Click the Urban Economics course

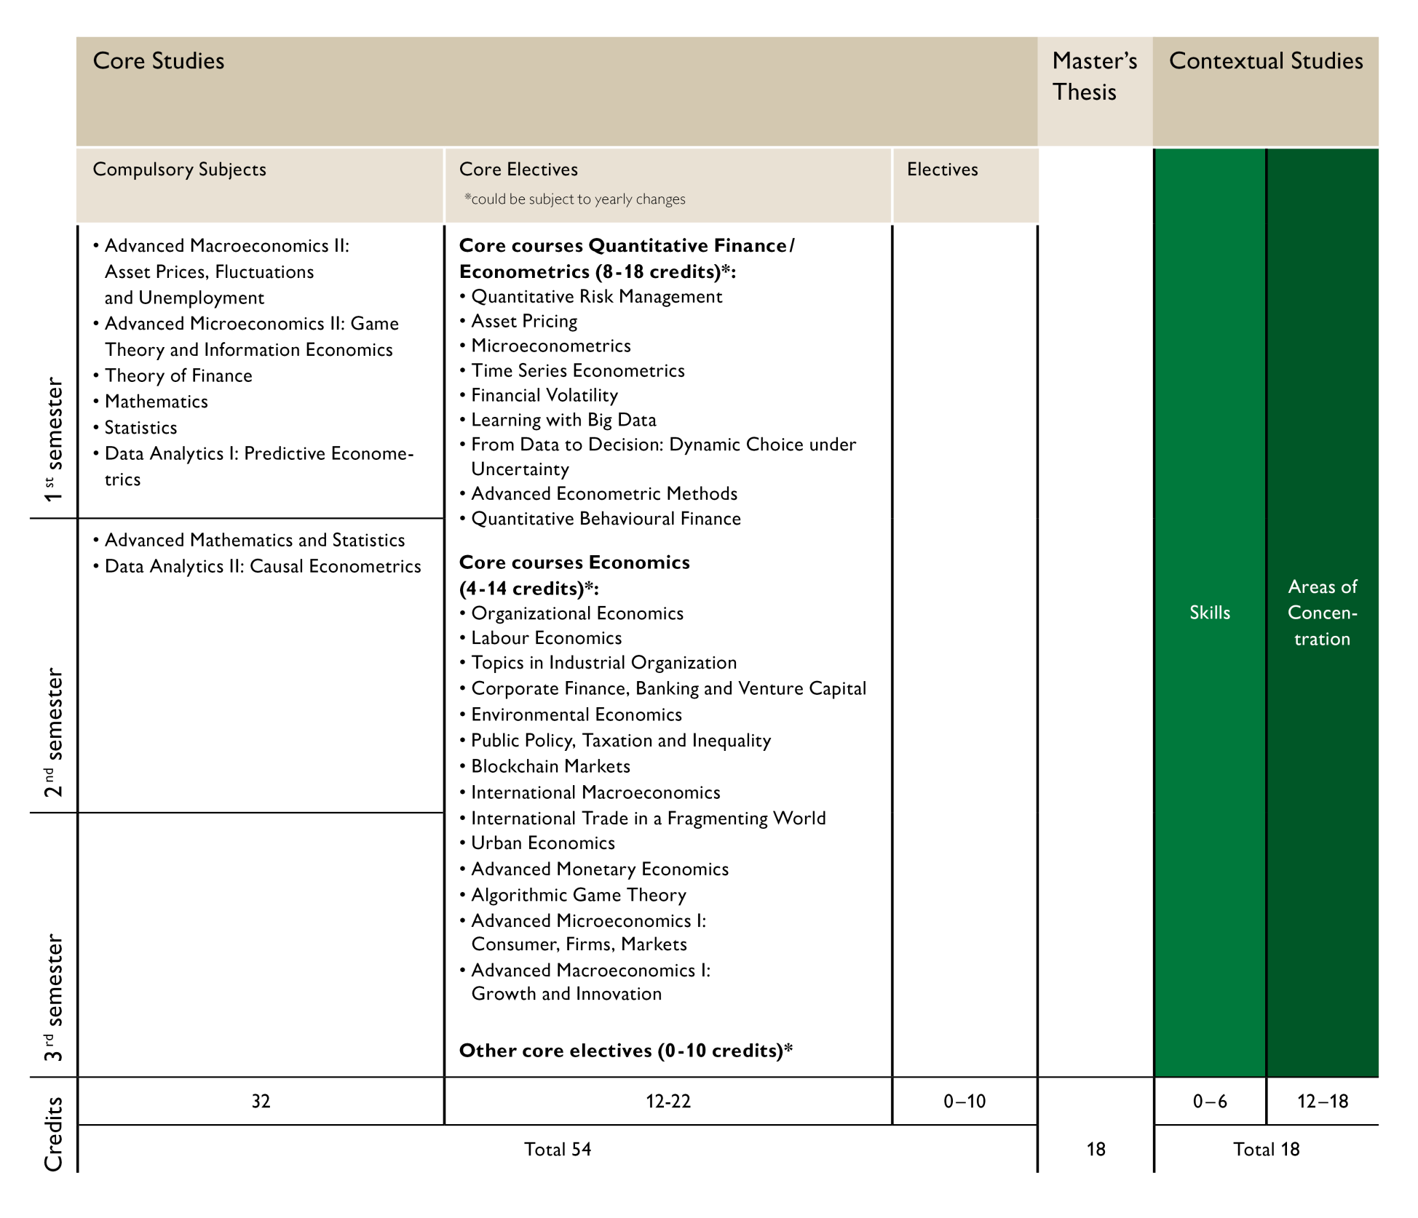543,843
